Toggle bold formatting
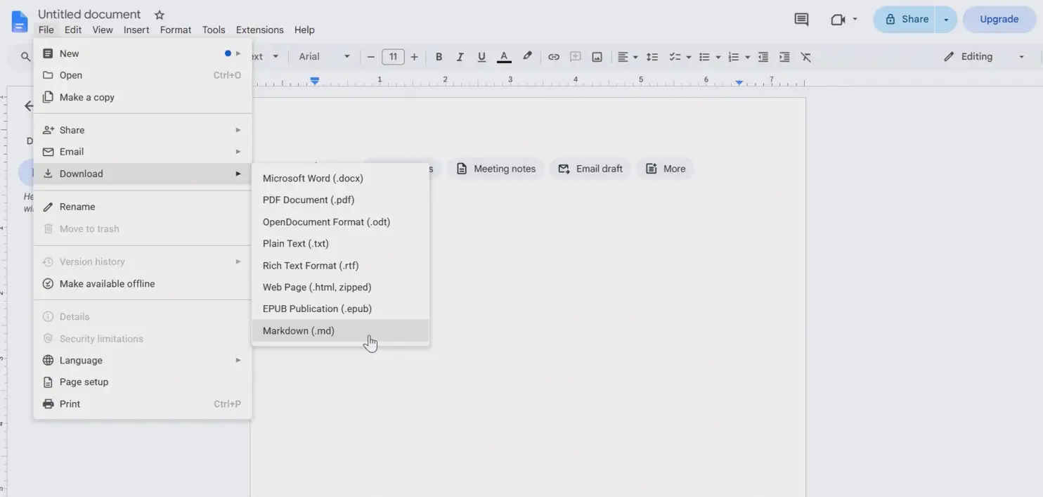Image resolution: width=1043 pixels, height=497 pixels. (x=439, y=57)
